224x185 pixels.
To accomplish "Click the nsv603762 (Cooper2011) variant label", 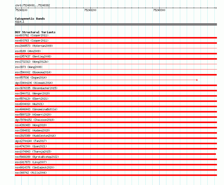I will (x=32, y=35).
